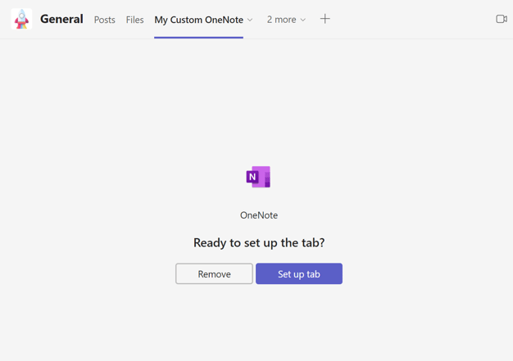
Task: Open the chevron beside 2 more
Action: click(x=303, y=20)
